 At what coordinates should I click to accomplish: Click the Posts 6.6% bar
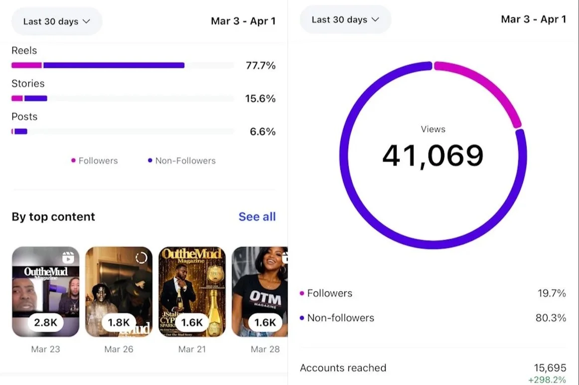tap(20, 132)
